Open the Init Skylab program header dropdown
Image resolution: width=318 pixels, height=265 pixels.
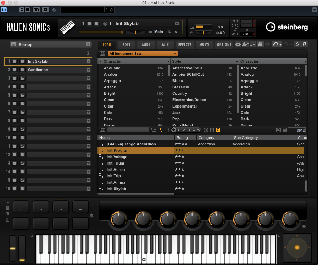[177, 24]
